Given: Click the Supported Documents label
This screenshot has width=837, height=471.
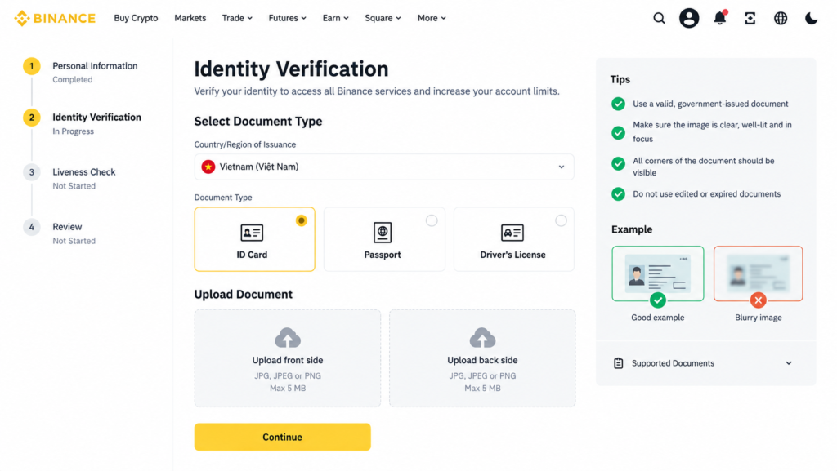Looking at the screenshot, I should pos(673,363).
